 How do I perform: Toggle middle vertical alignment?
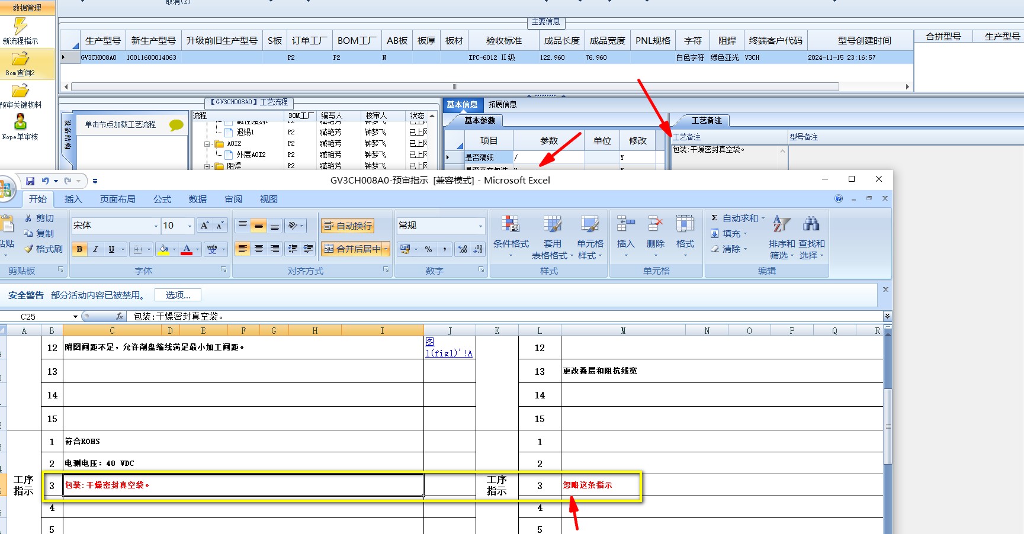coord(259,226)
